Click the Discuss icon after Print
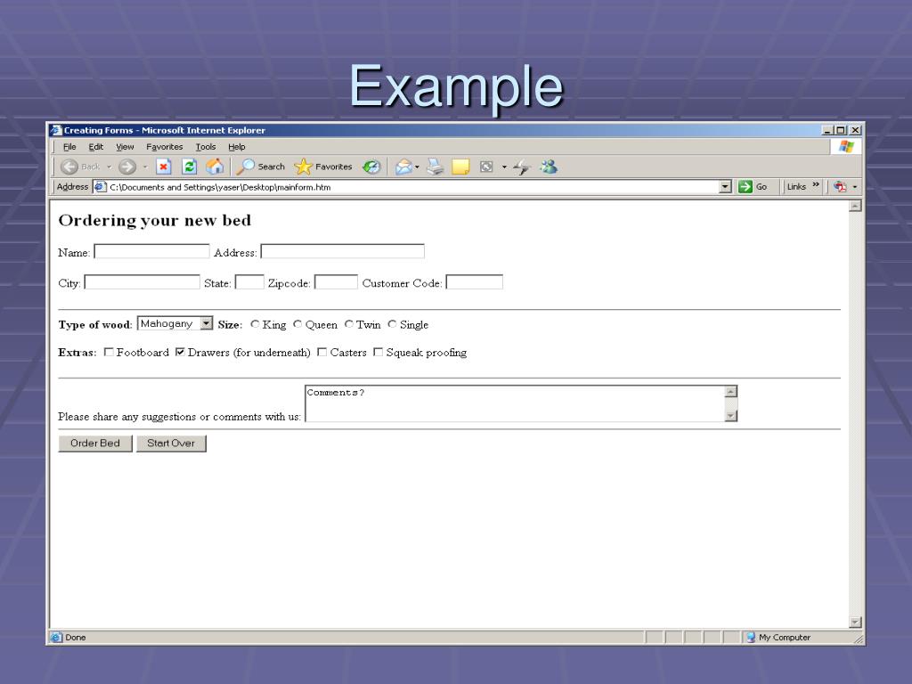912x684 pixels. 486,167
